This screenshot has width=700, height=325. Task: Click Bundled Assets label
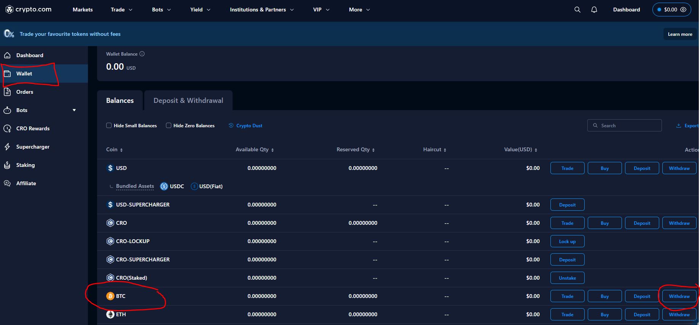pyautogui.click(x=135, y=186)
